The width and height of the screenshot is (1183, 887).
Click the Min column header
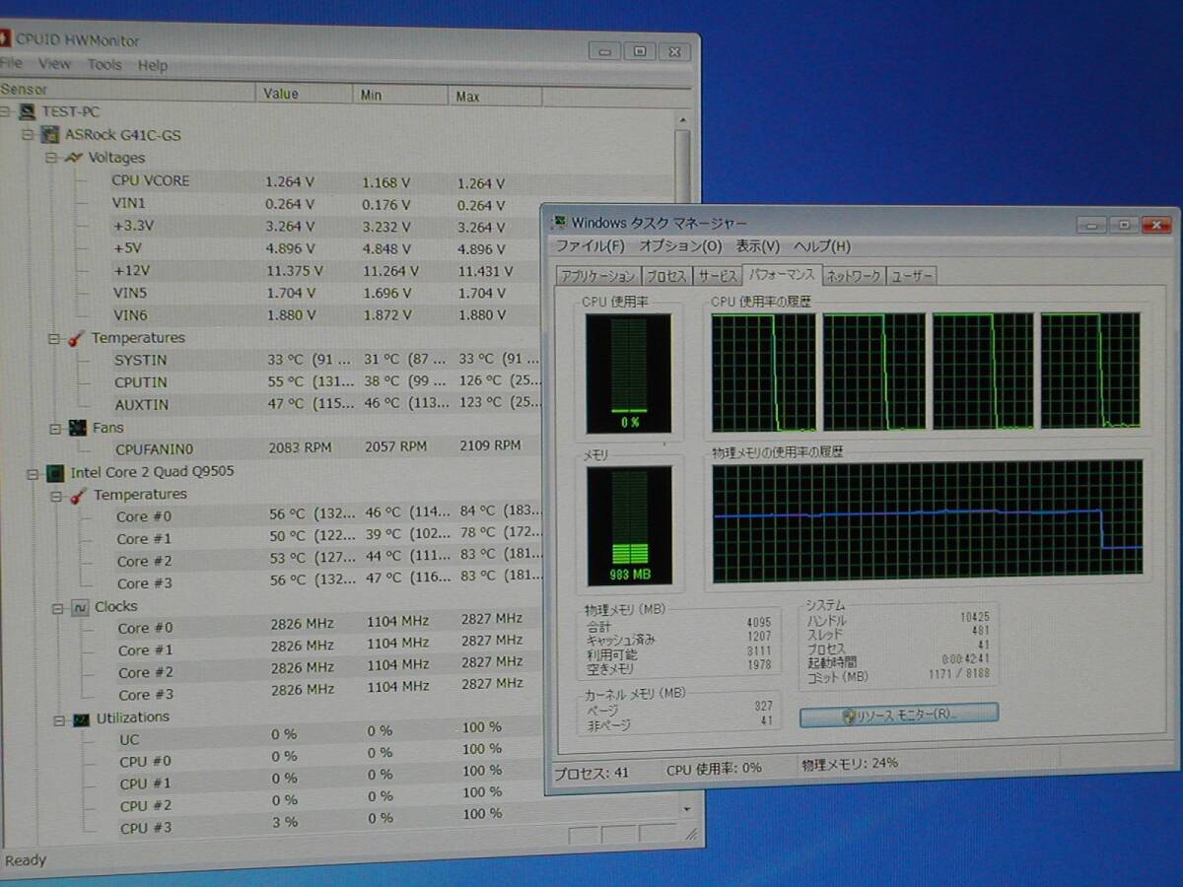tap(401, 96)
